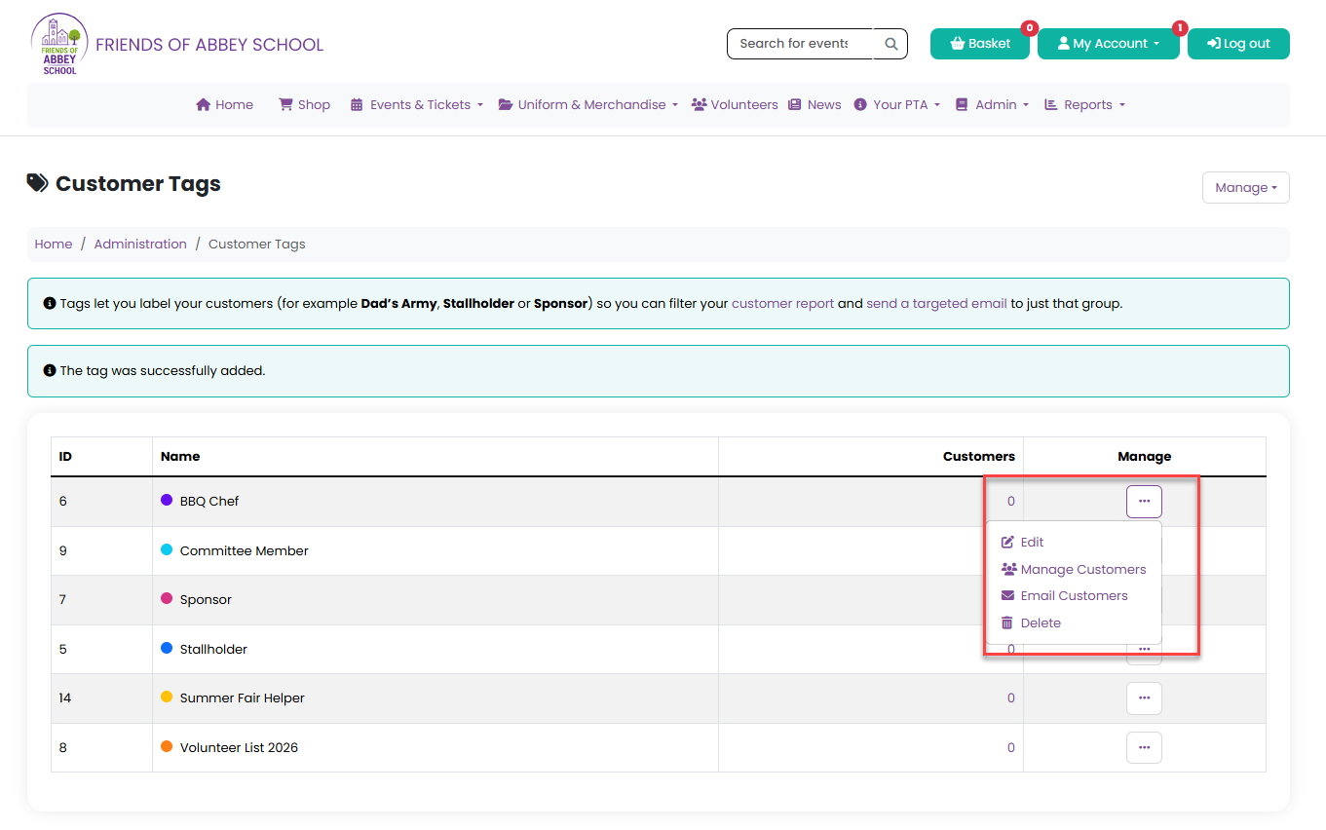
Task: Expand the Events & Tickets menu
Action: (417, 105)
